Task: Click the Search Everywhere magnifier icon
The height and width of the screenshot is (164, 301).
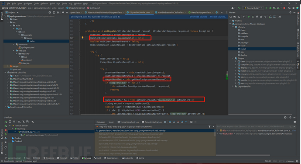Action: point(289,8)
